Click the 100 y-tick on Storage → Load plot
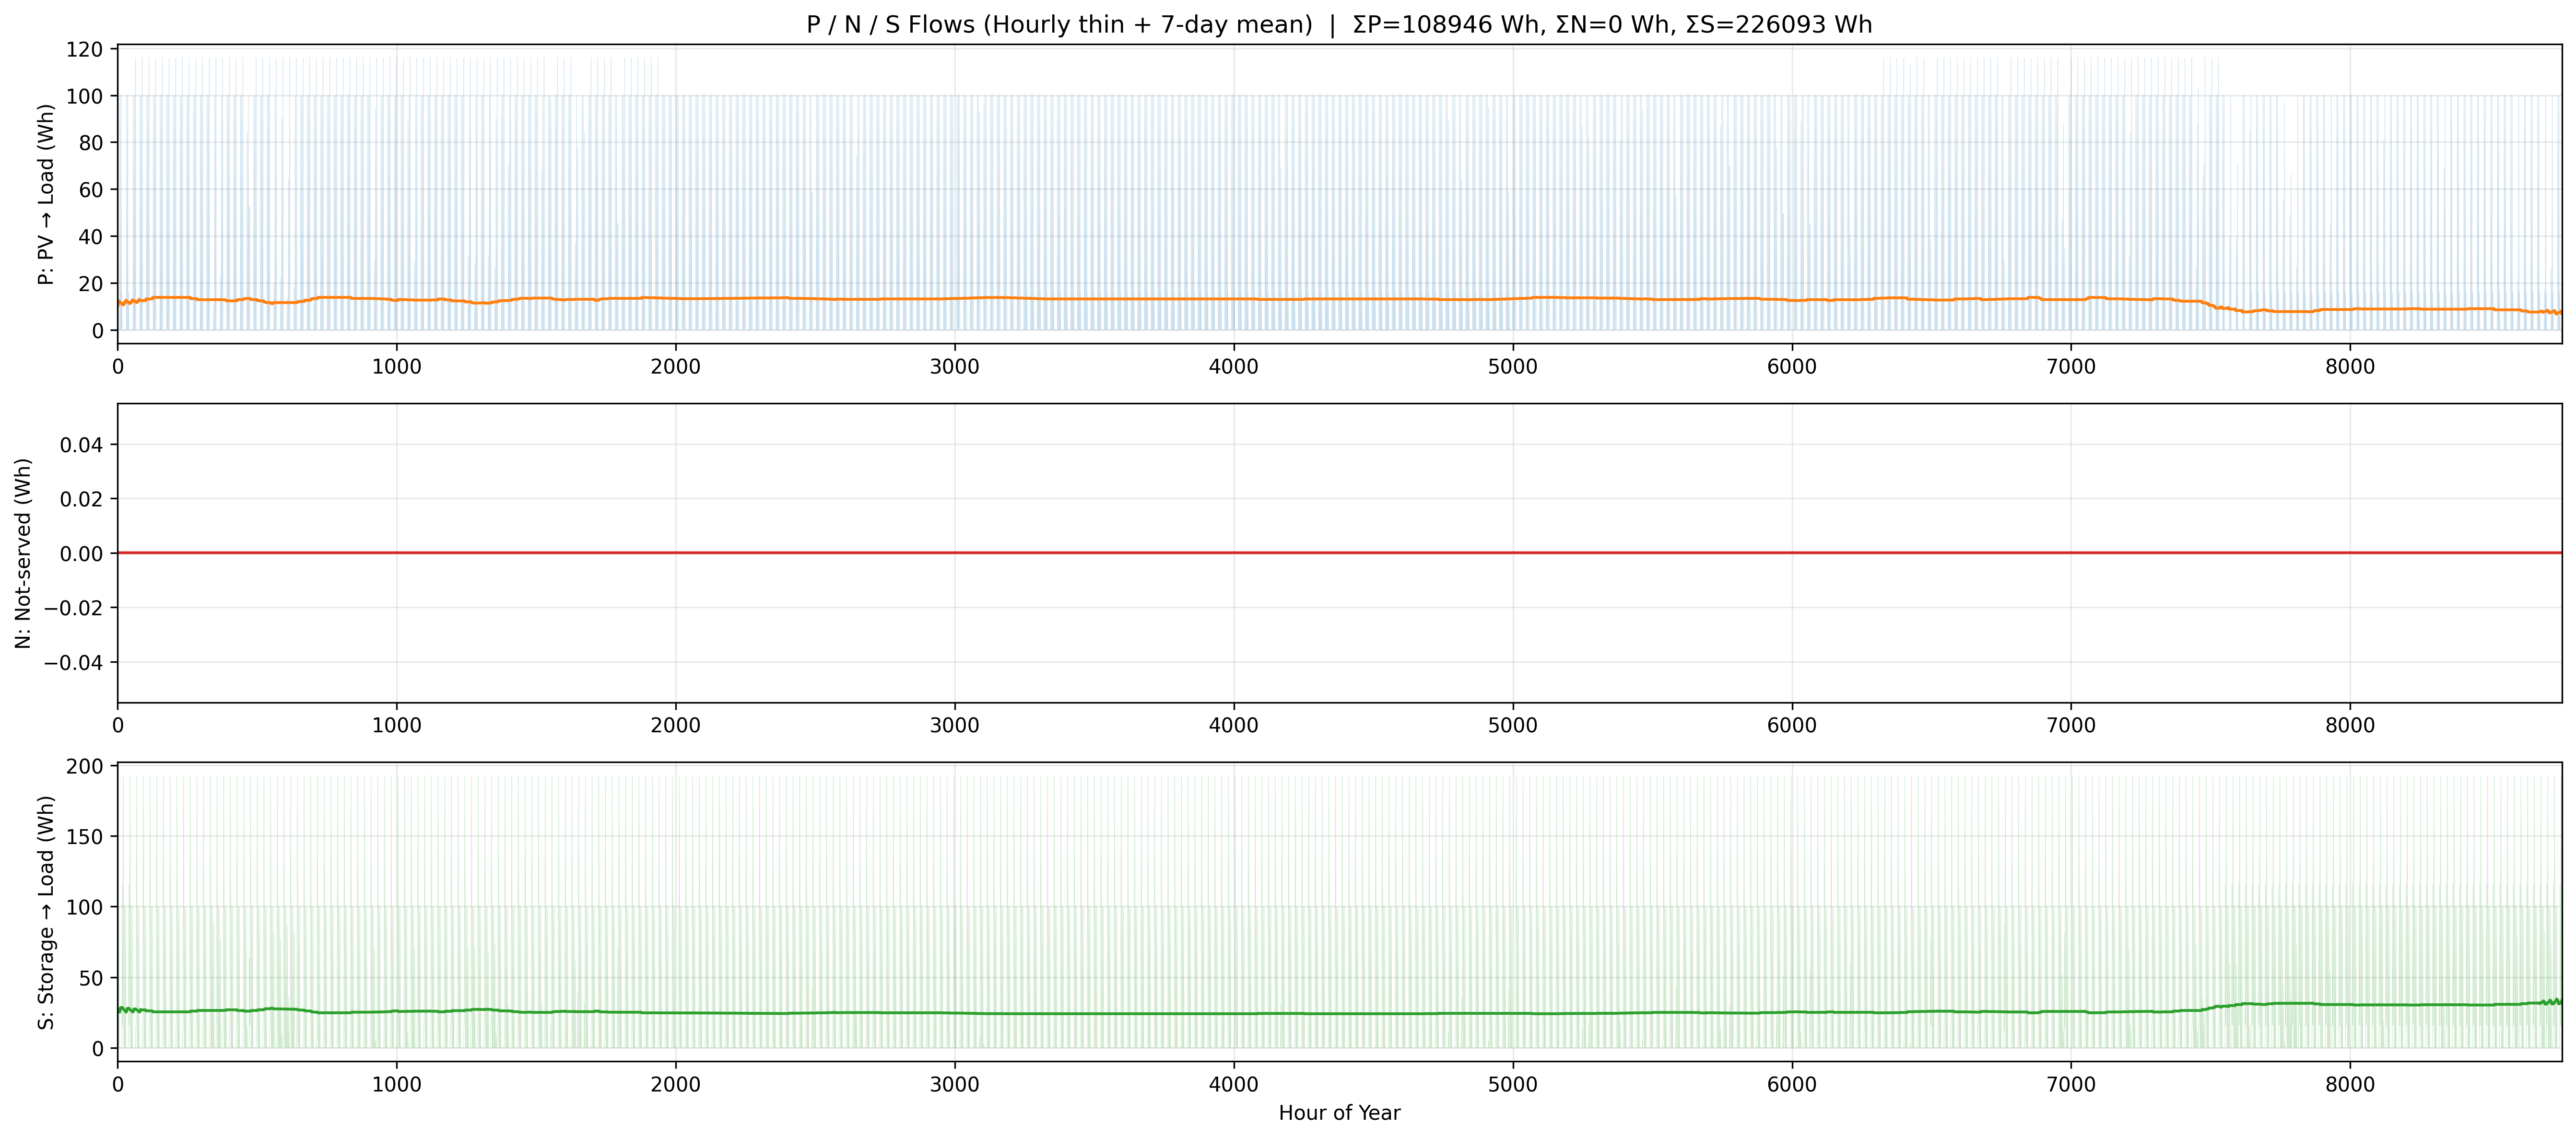This screenshot has width=2576, height=1138. click(85, 907)
